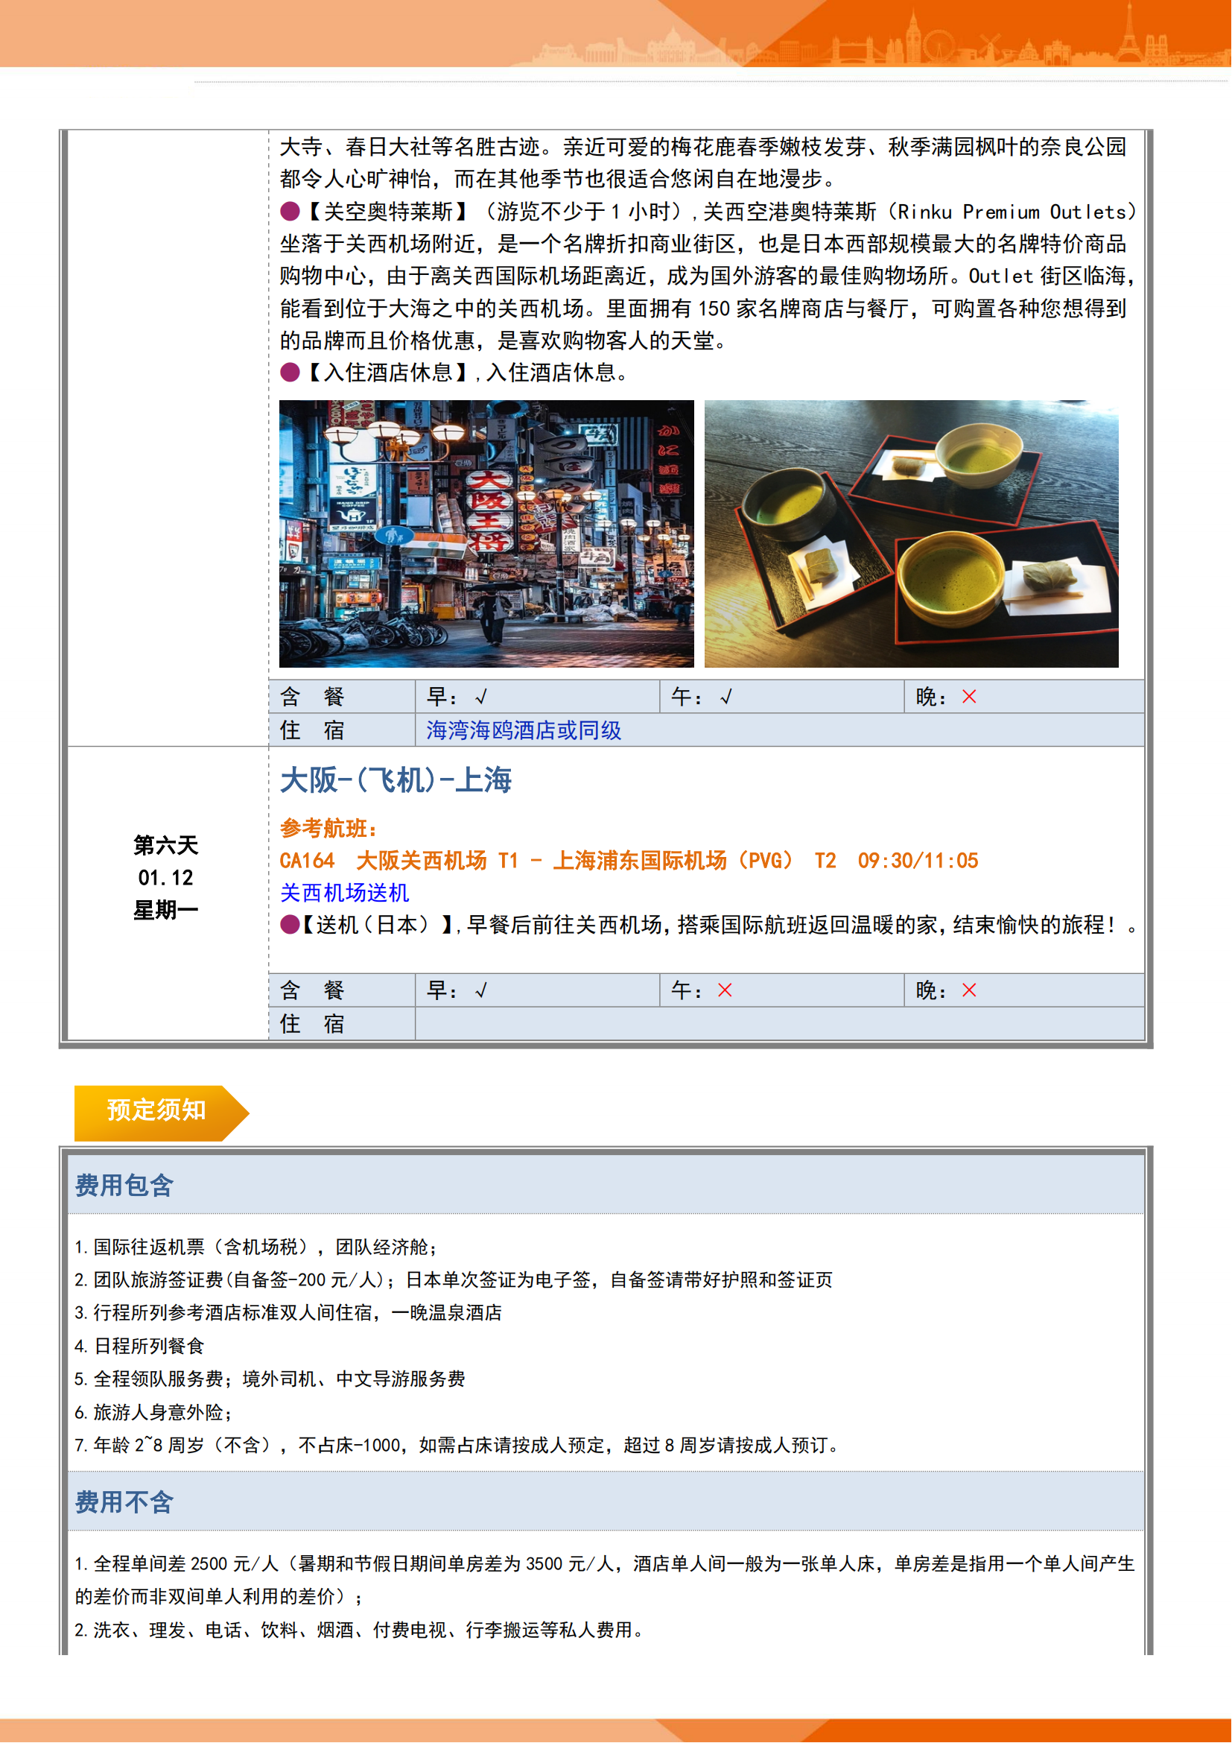Click the orange 预定须知 arrow banner
The width and height of the screenshot is (1232, 1743).
[x=158, y=1112]
